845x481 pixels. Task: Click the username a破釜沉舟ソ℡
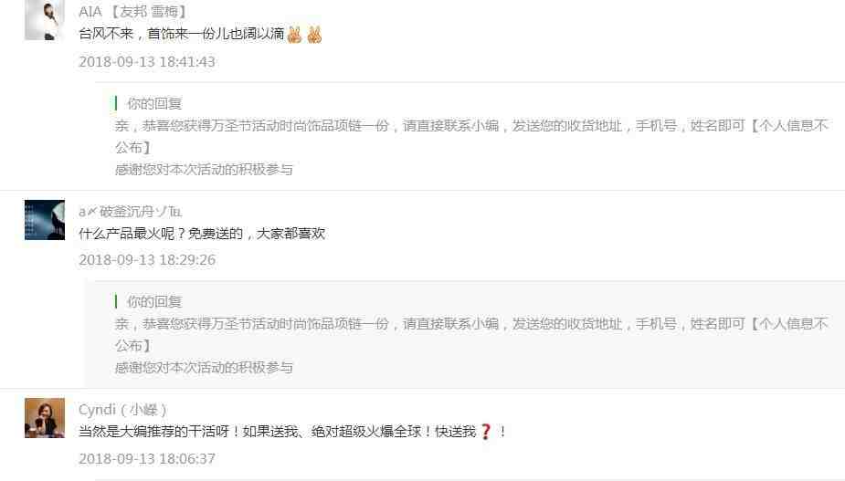(x=131, y=212)
